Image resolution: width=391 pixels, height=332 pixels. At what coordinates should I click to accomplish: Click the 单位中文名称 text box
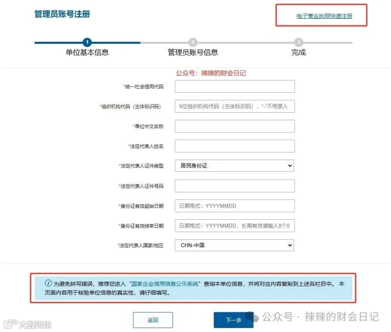pyautogui.click(x=235, y=126)
